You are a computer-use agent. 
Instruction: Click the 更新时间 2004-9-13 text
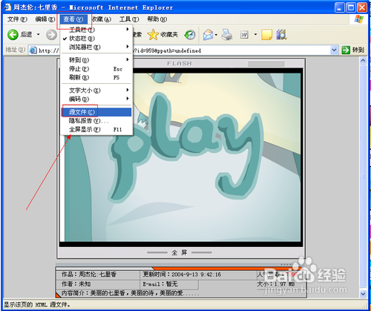[182, 274]
